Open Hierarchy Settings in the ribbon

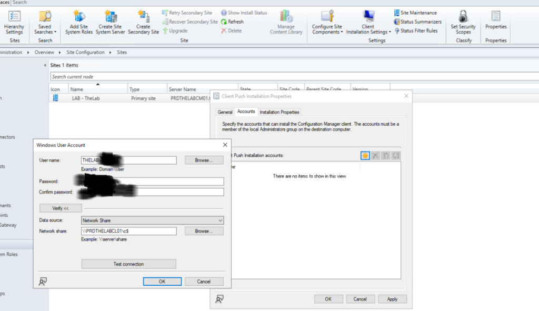(14, 22)
